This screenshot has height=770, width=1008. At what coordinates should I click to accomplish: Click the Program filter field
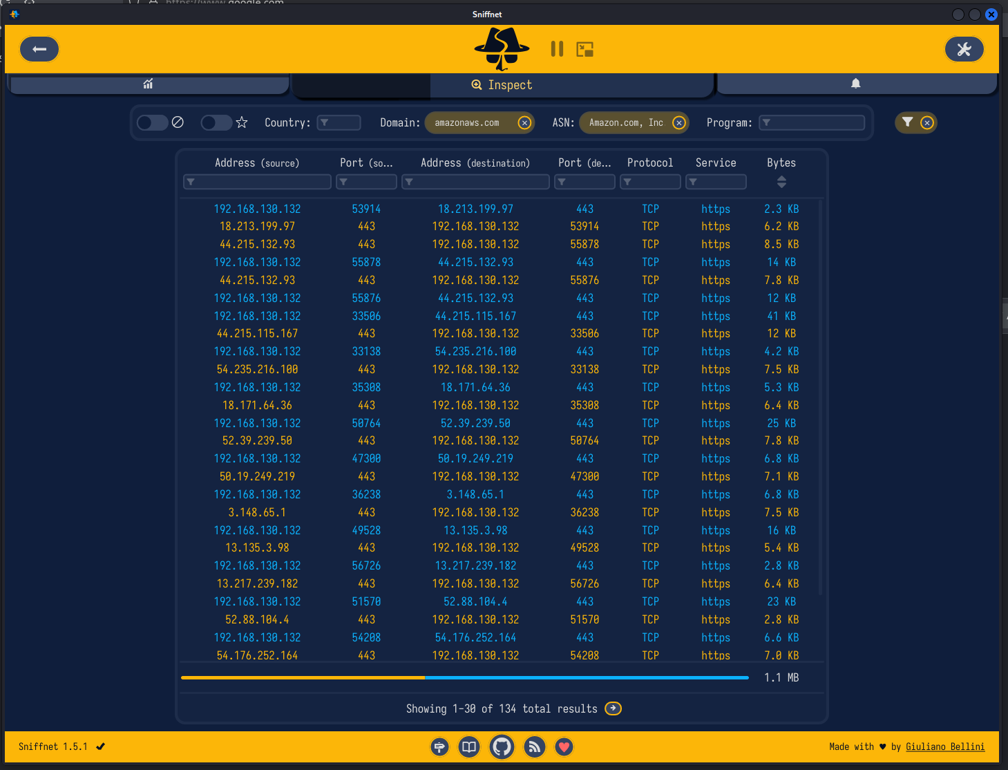812,122
